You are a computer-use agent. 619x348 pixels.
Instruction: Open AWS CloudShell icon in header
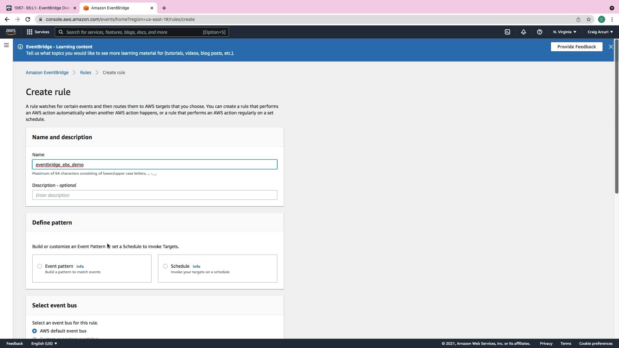click(x=507, y=32)
